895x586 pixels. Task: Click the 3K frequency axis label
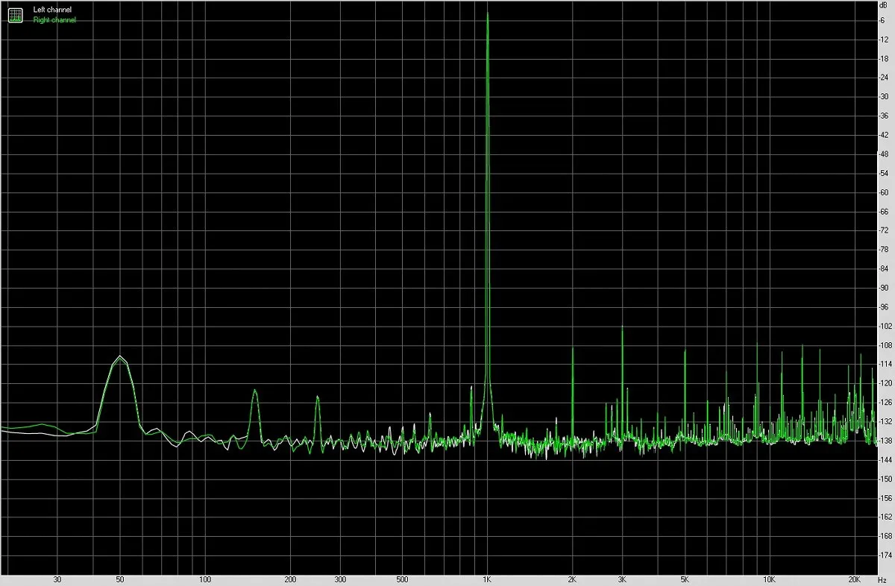(x=622, y=579)
